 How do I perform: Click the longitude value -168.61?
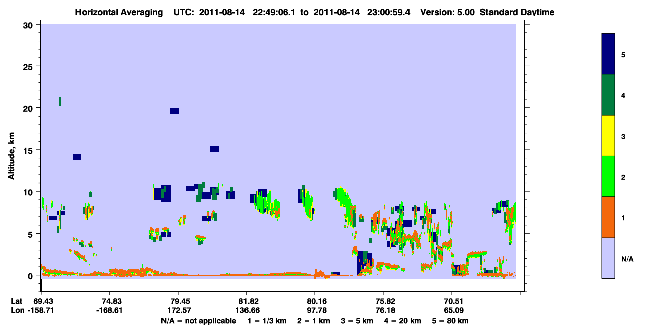pyautogui.click(x=110, y=311)
